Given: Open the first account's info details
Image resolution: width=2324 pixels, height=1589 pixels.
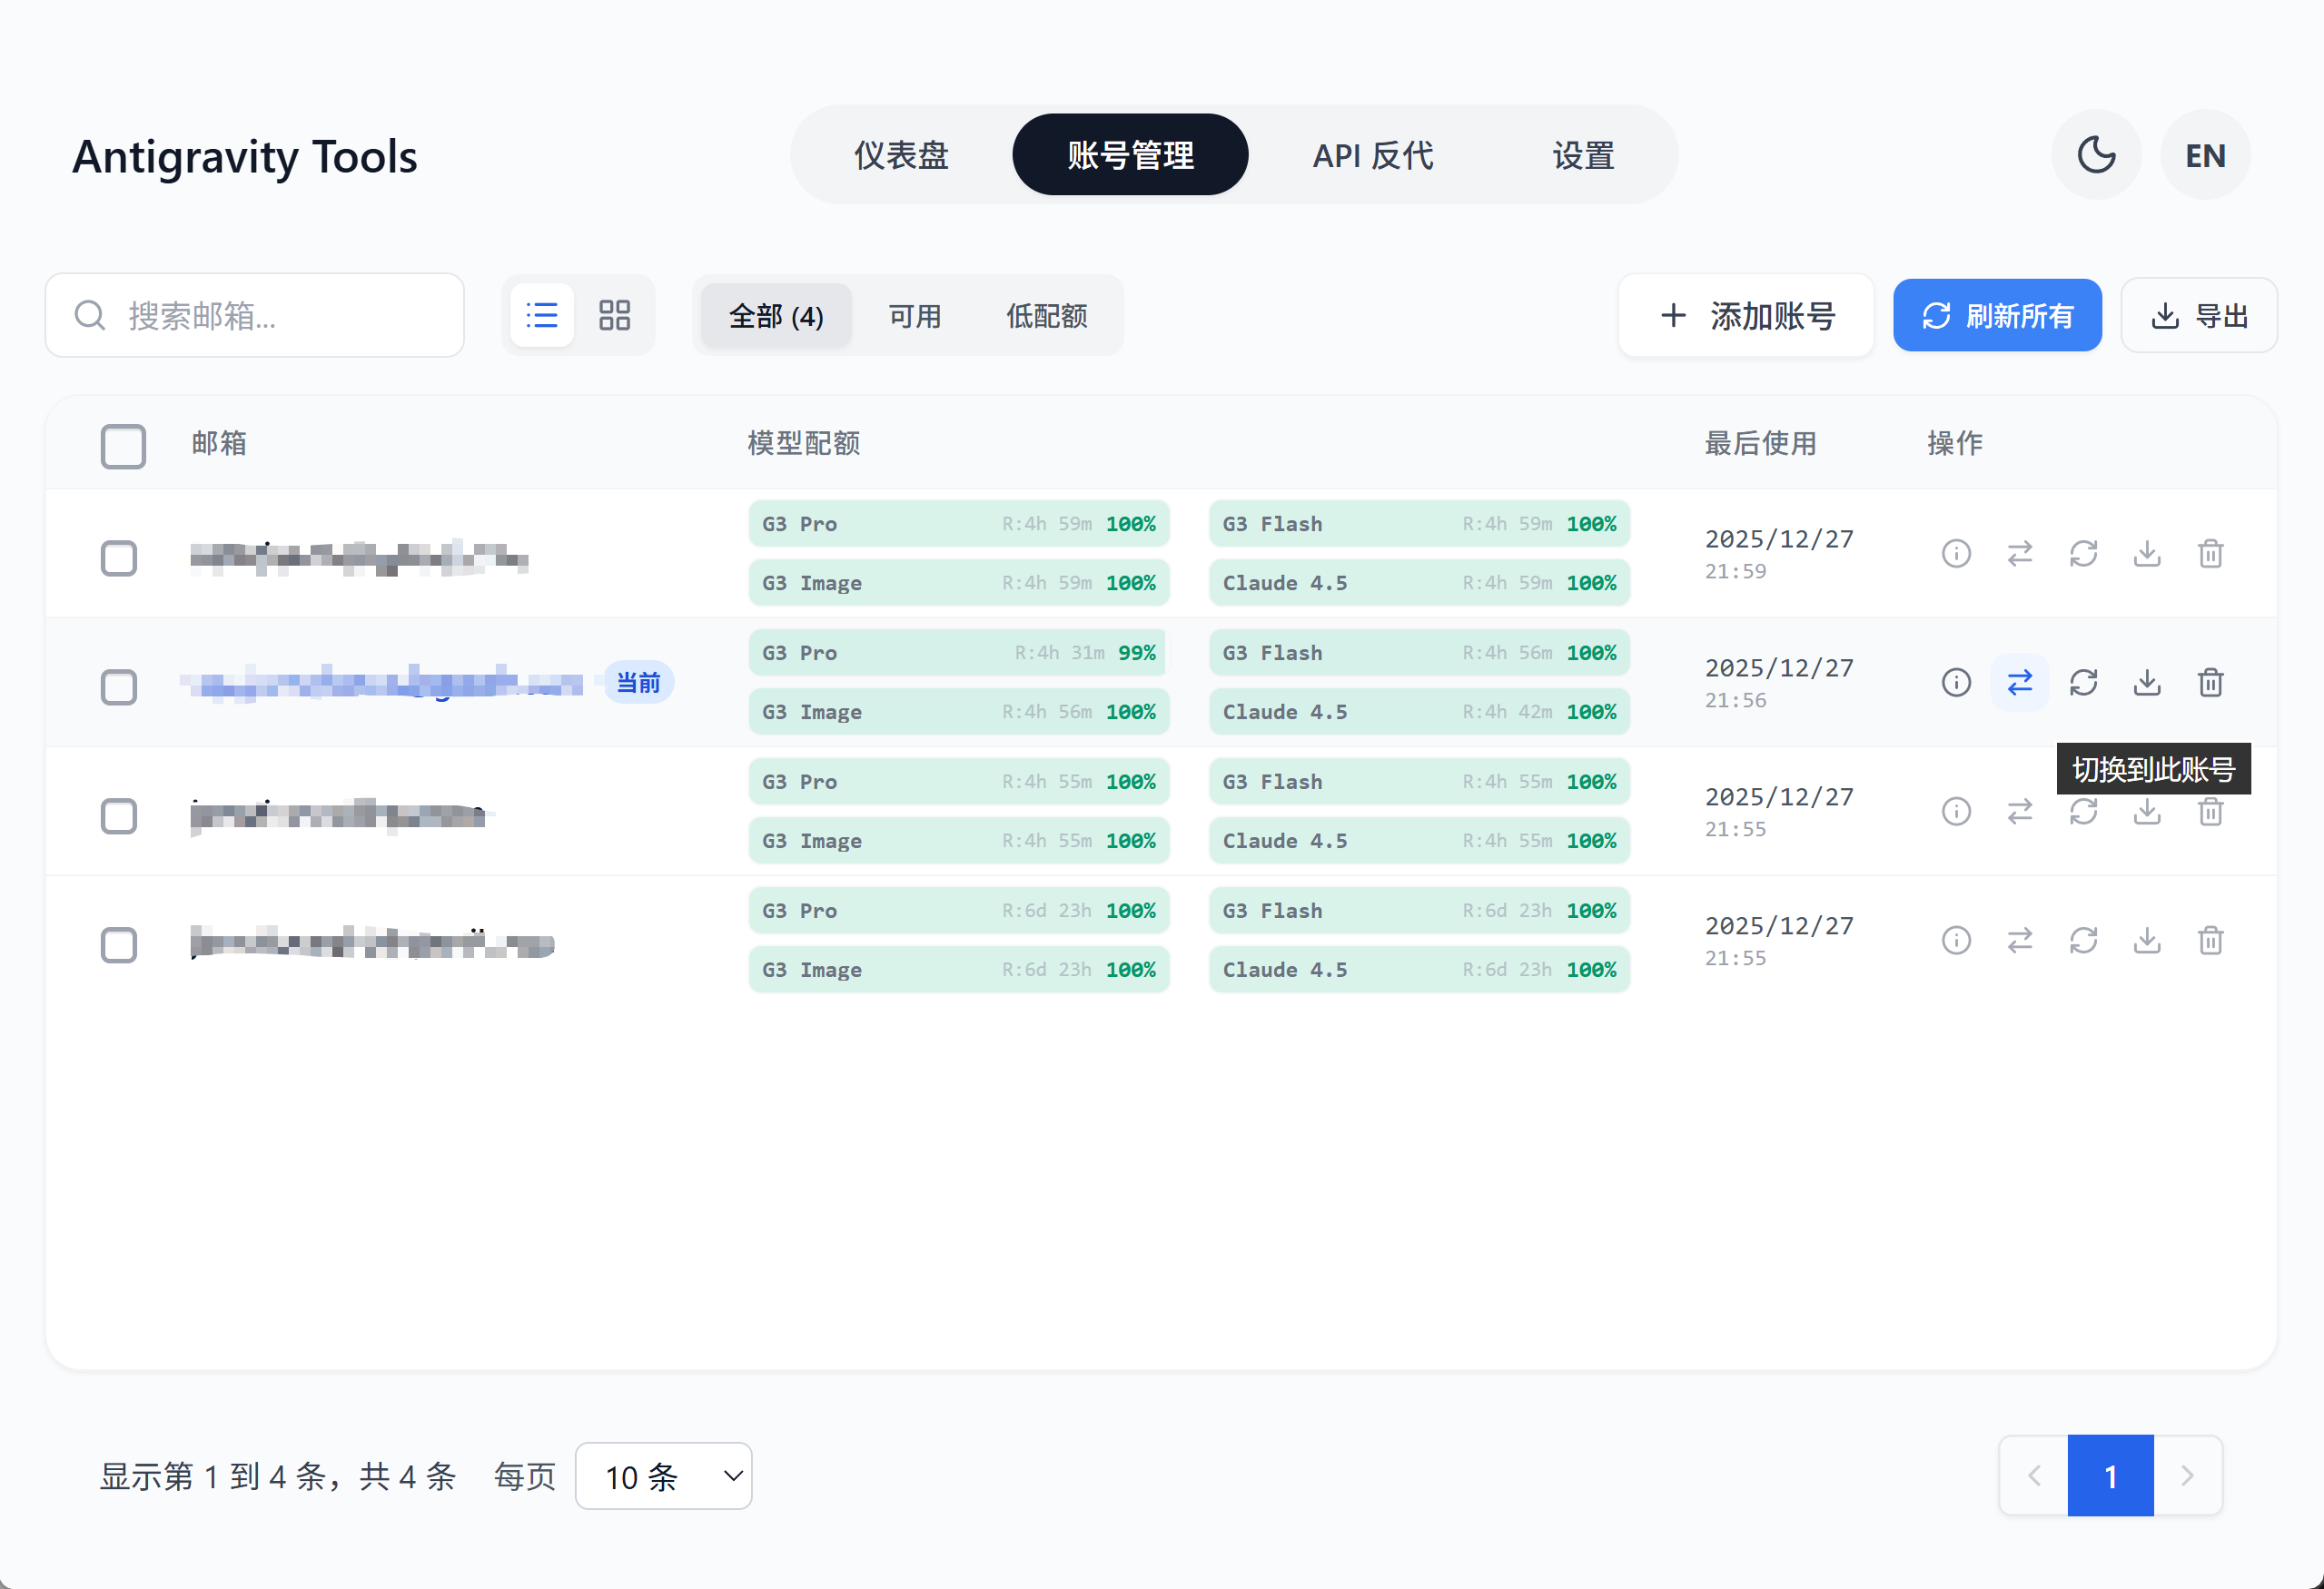Looking at the screenshot, I should click(x=1955, y=554).
